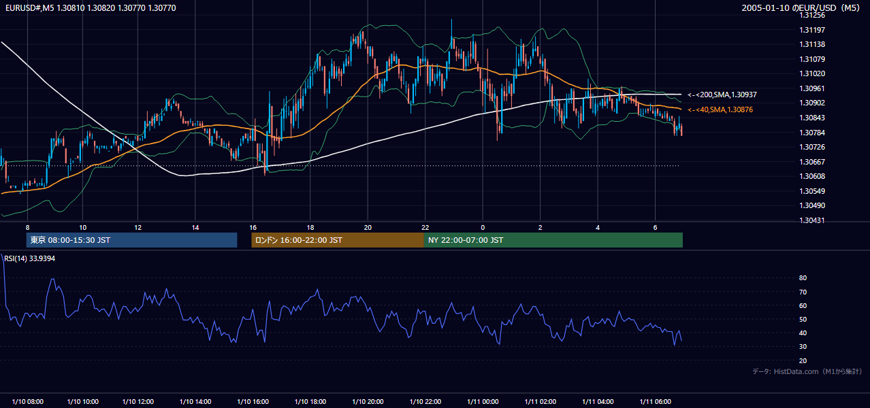Image resolution: width=870 pixels, height=408 pixels.
Task: Click price axis label 1.30784
Action: click(812, 133)
